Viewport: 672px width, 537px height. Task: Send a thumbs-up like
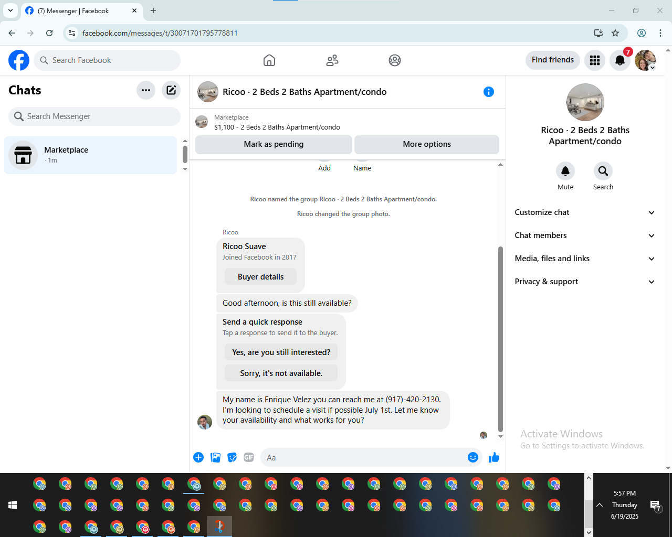coord(494,457)
